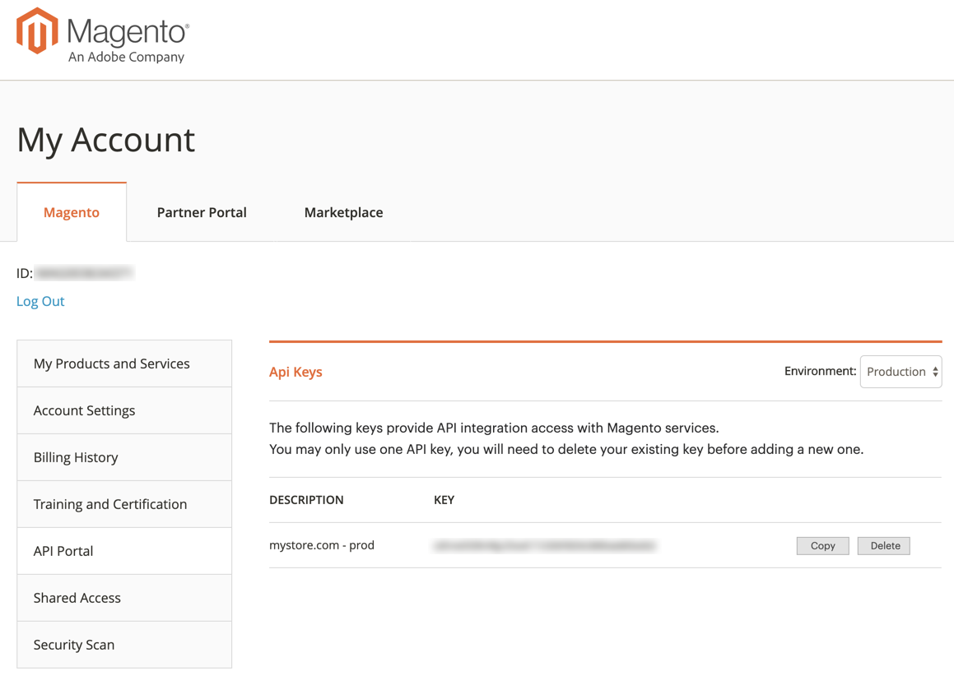
Task: Click the DESCRIPTION column header
Action: pos(307,500)
